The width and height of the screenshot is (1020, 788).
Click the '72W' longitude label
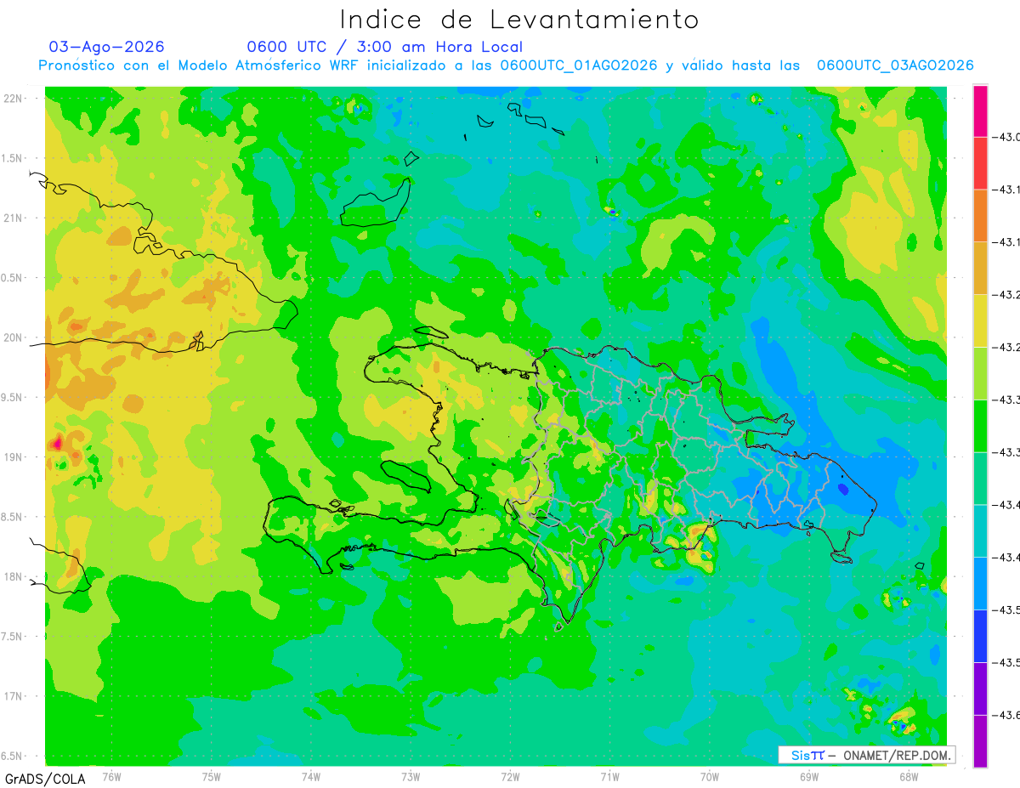[x=510, y=776]
